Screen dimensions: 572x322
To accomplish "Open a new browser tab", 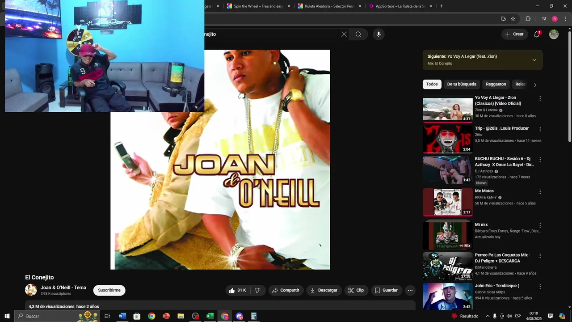I will (442, 6).
